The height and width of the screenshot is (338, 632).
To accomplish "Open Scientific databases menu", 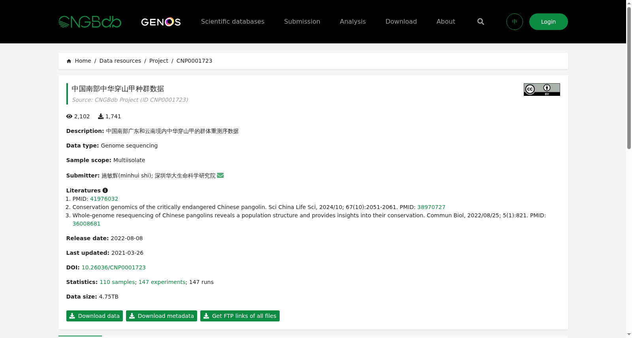I will pyautogui.click(x=233, y=22).
